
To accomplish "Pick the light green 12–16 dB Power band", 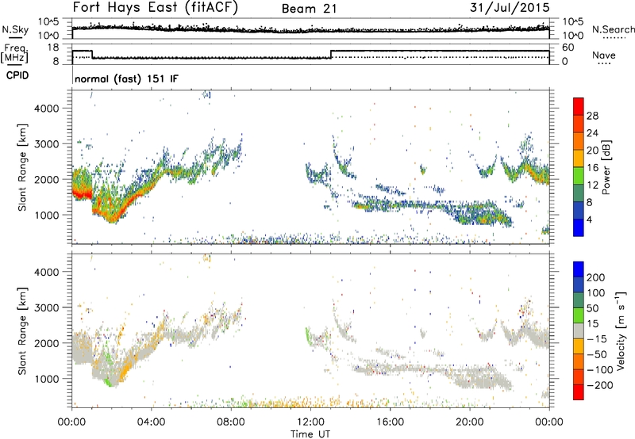I will pos(579,176).
